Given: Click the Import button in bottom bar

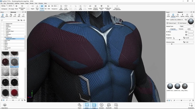Looking at the screenshot, I should point(79,106).
